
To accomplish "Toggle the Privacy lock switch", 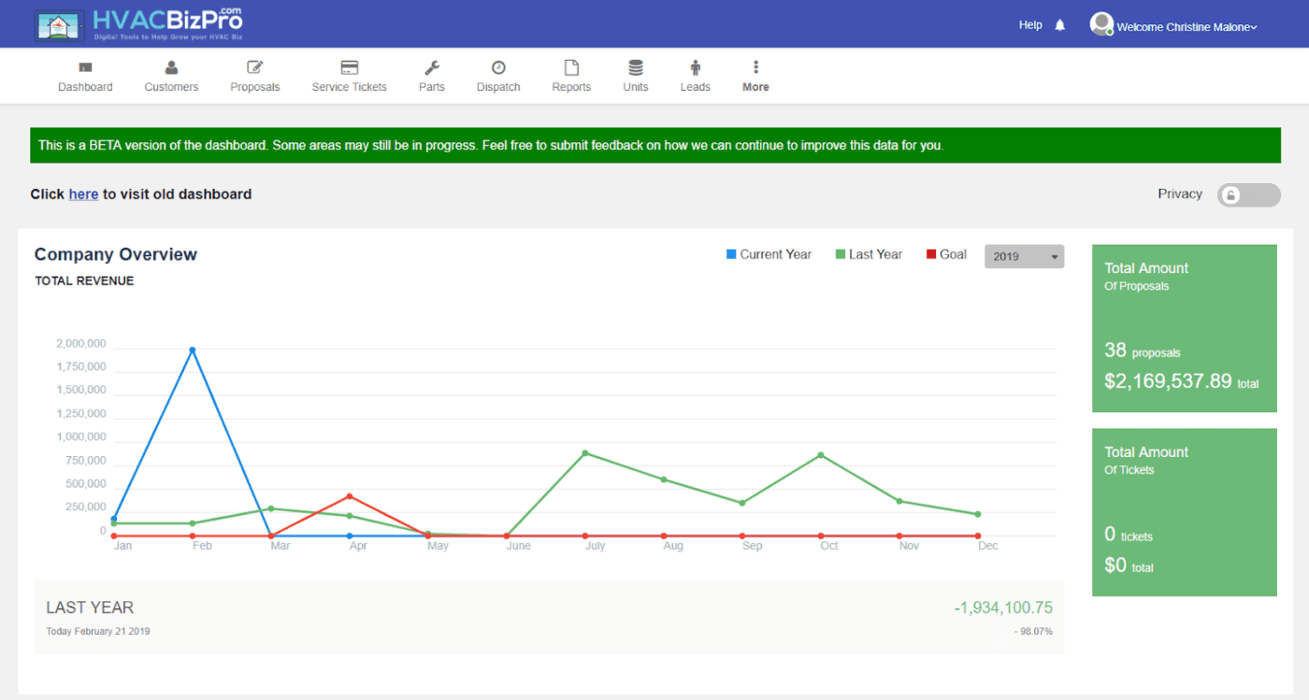I will click(1248, 194).
